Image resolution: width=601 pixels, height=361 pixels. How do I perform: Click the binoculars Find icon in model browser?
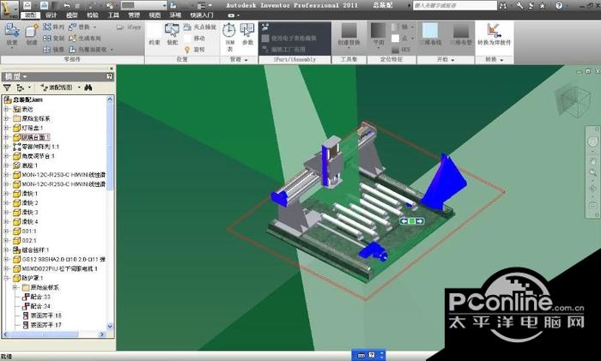click(88, 87)
